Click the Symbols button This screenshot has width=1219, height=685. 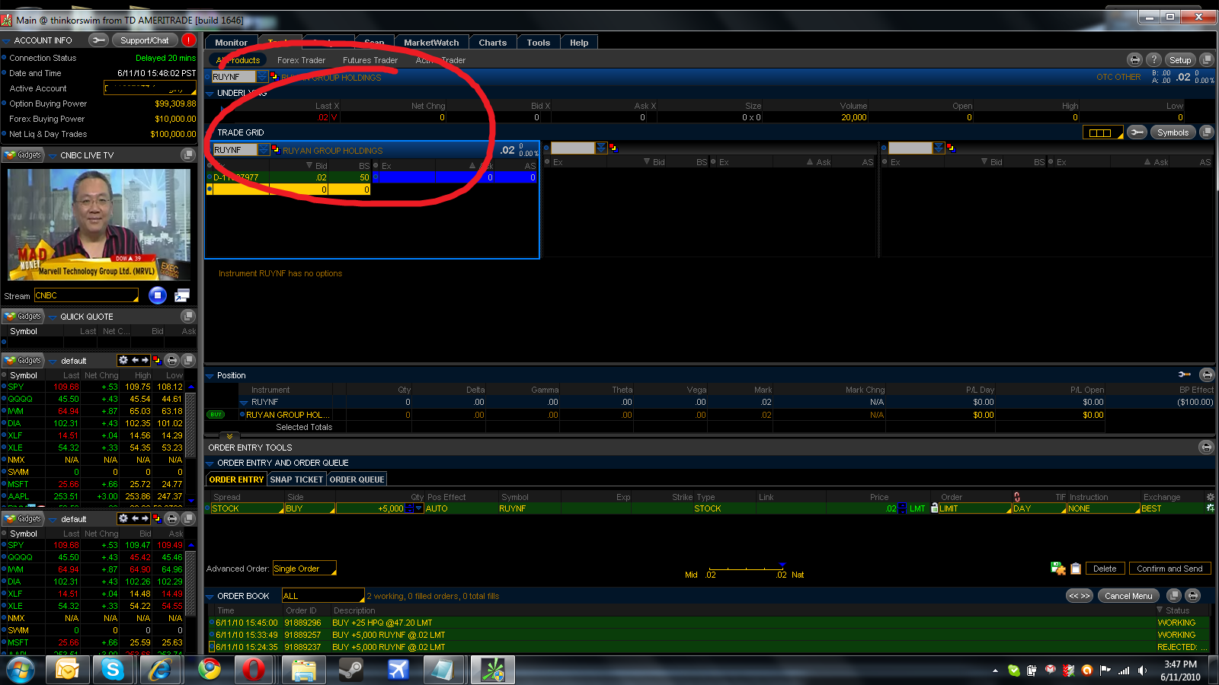tap(1173, 132)
